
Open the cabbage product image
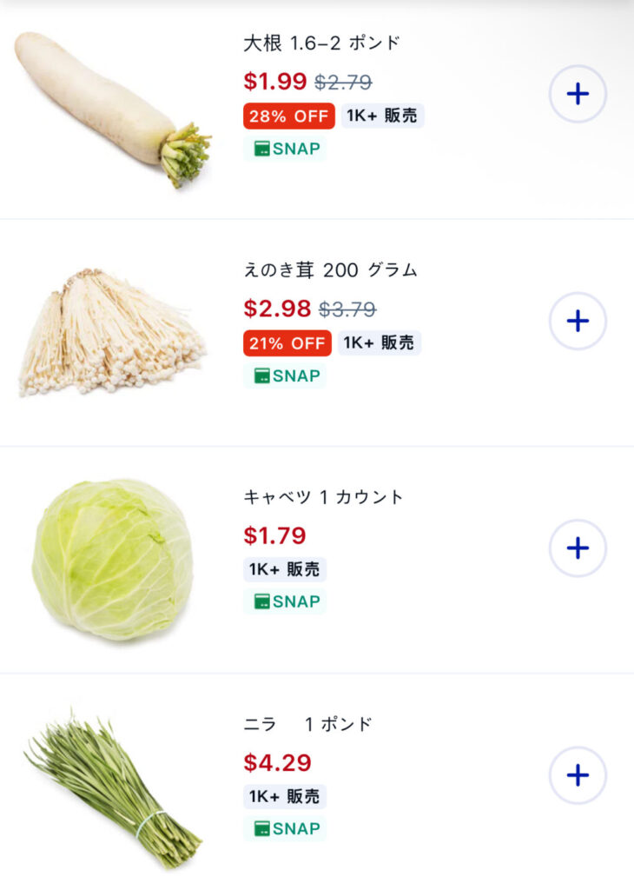(112, 560)
